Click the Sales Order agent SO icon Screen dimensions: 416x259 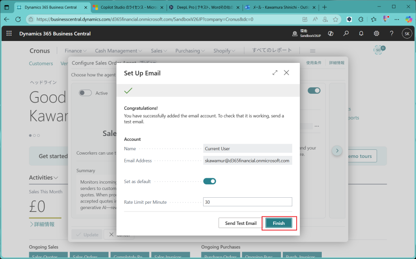[379, 50]
